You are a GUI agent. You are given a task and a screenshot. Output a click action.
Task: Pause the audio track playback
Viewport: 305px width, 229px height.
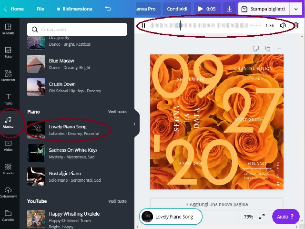143,25
